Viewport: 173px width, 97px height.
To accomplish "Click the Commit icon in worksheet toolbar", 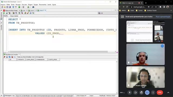I will 19,13.
